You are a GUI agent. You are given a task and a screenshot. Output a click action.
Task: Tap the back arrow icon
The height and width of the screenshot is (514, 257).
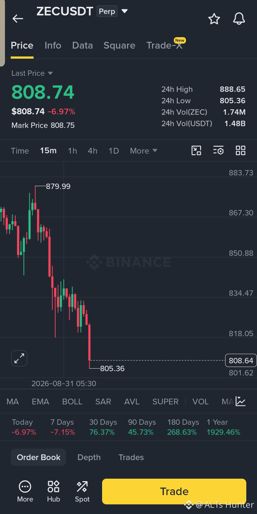tap(17, 19)
